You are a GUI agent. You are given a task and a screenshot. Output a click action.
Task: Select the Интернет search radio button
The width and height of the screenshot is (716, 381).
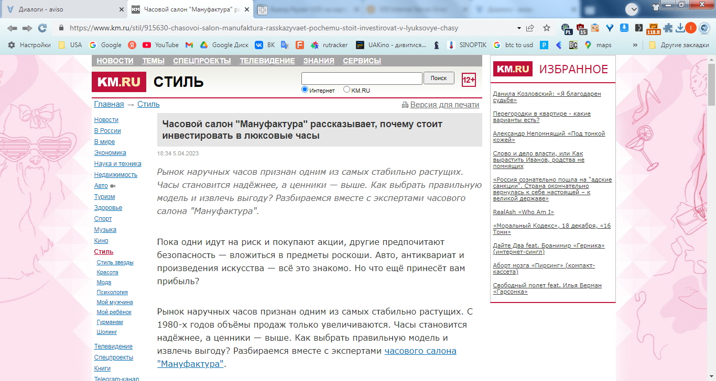click(x=305, y=89)
